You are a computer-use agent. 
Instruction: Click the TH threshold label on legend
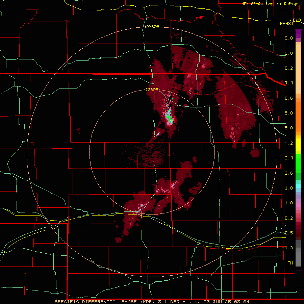(x=290, y=263)
